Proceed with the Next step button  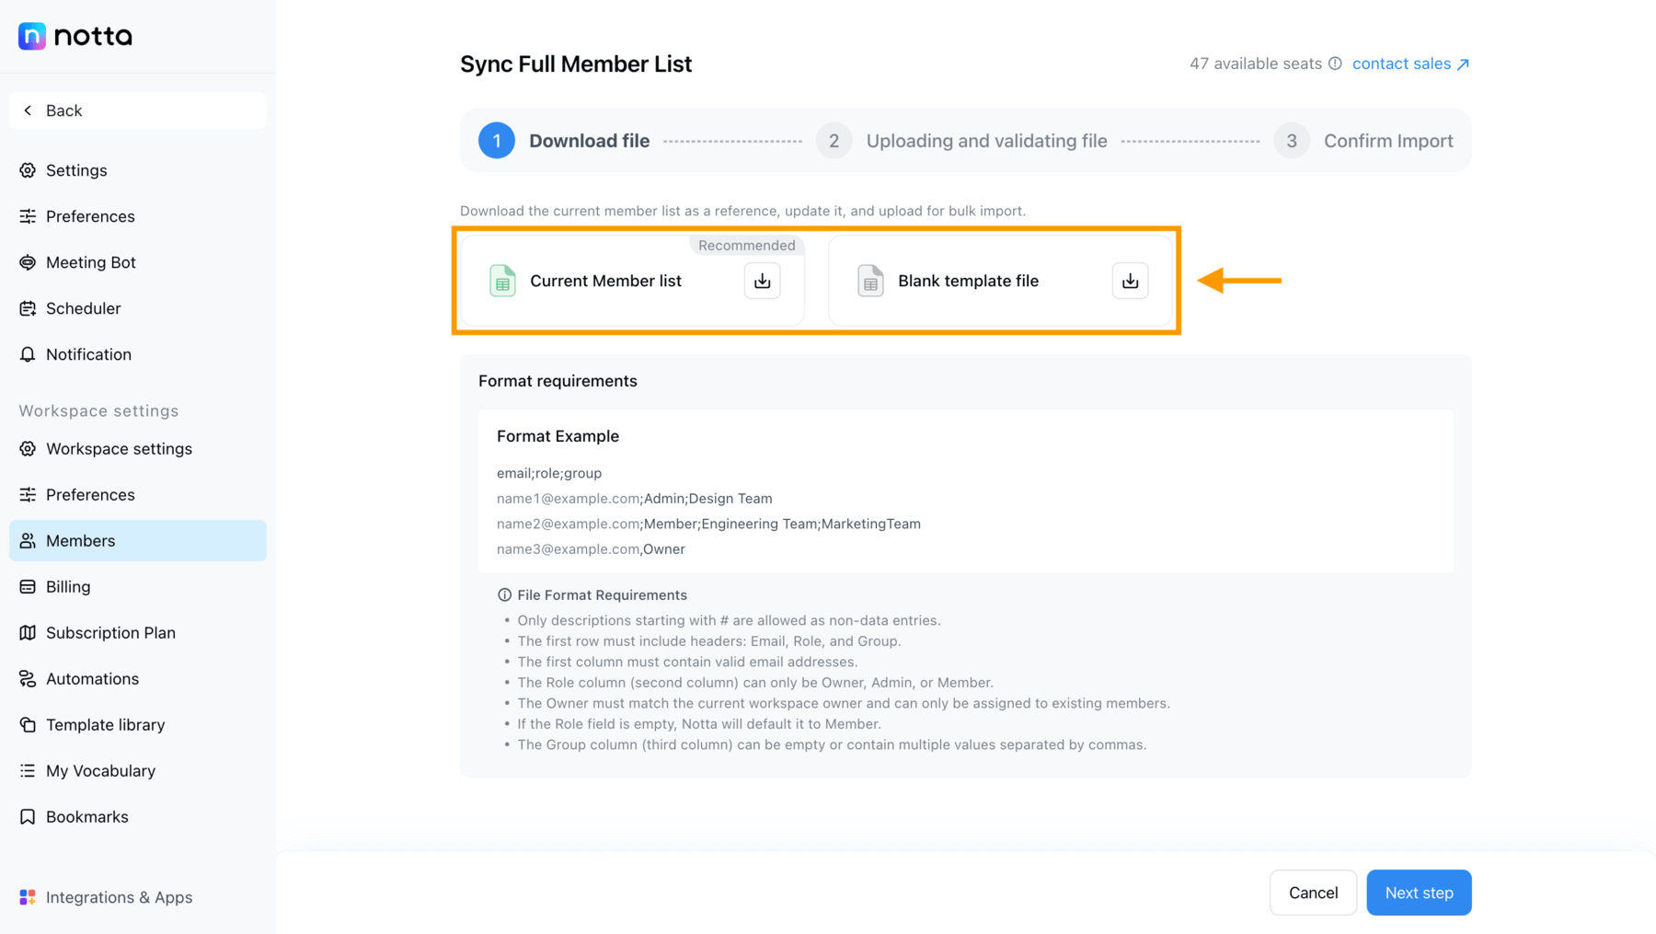[x=1419, y=893]
